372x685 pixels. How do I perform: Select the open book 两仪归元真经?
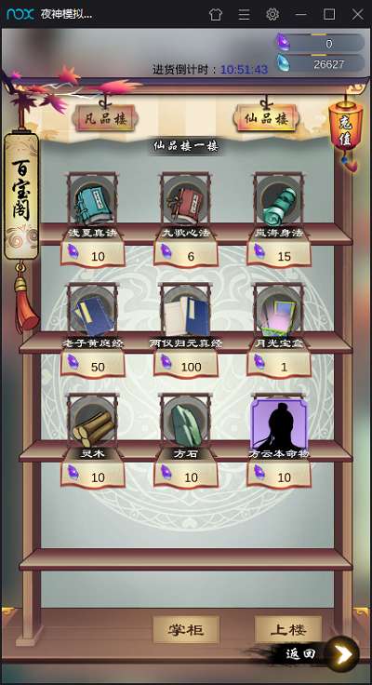186,311
